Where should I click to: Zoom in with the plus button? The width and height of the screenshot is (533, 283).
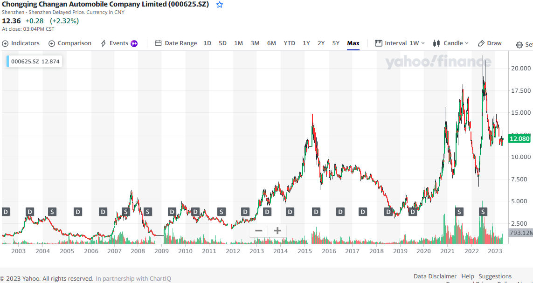[277, 231]
